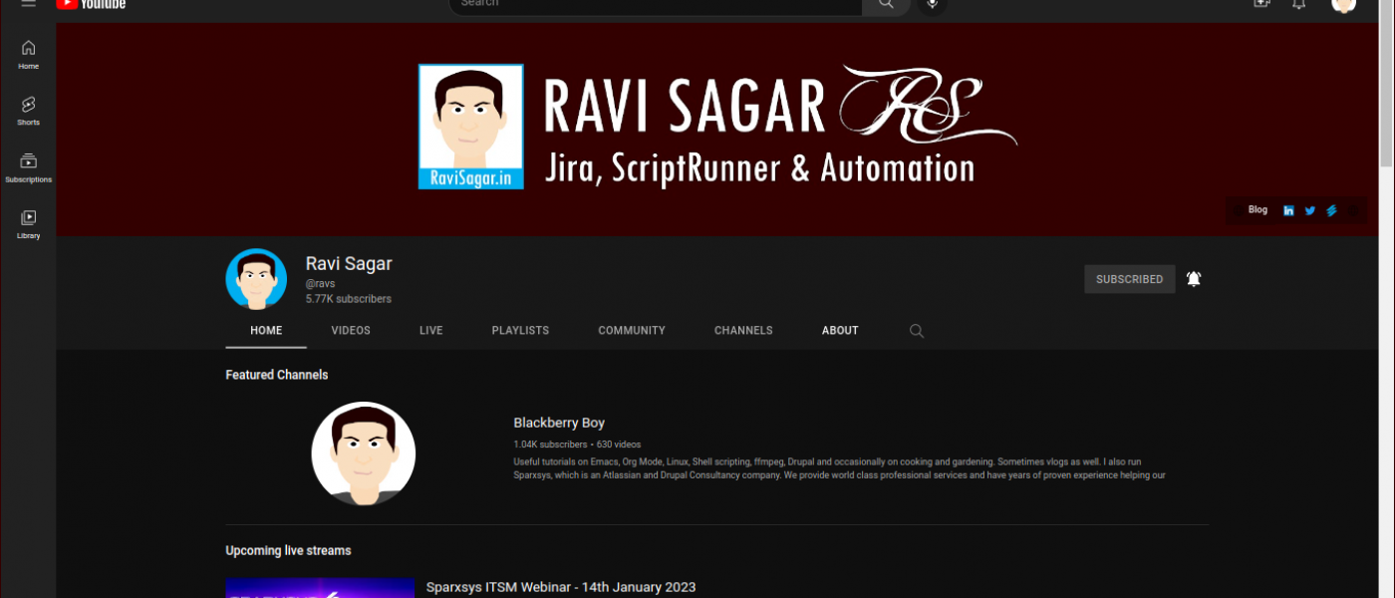Viewport: 1395px width, 598px height.
Task: Toggle the notification bell for this channel
Action: coord(1194,279)
